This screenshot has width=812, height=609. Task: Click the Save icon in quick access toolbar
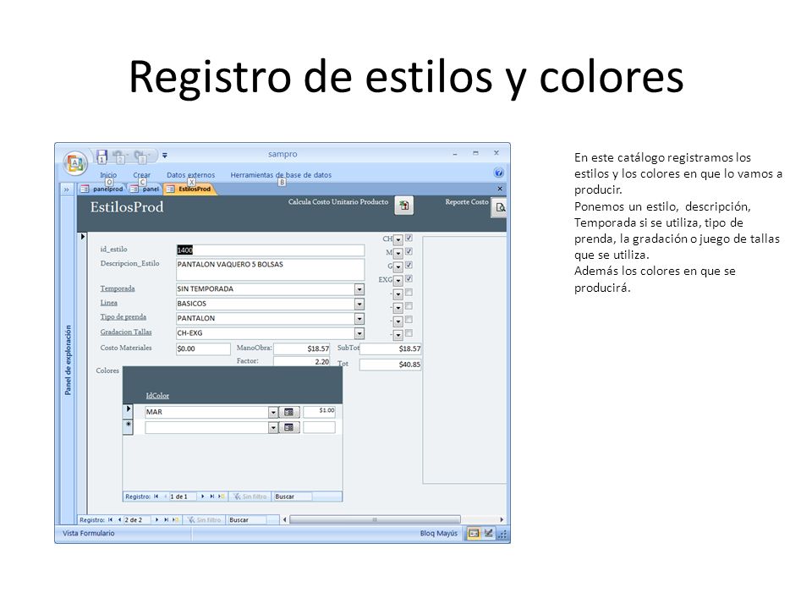[x=102, y=156]
